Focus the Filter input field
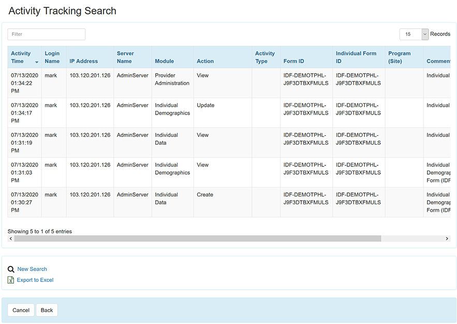Image resolution: width=457 pixels, height=324 pixels. [47, 34]
